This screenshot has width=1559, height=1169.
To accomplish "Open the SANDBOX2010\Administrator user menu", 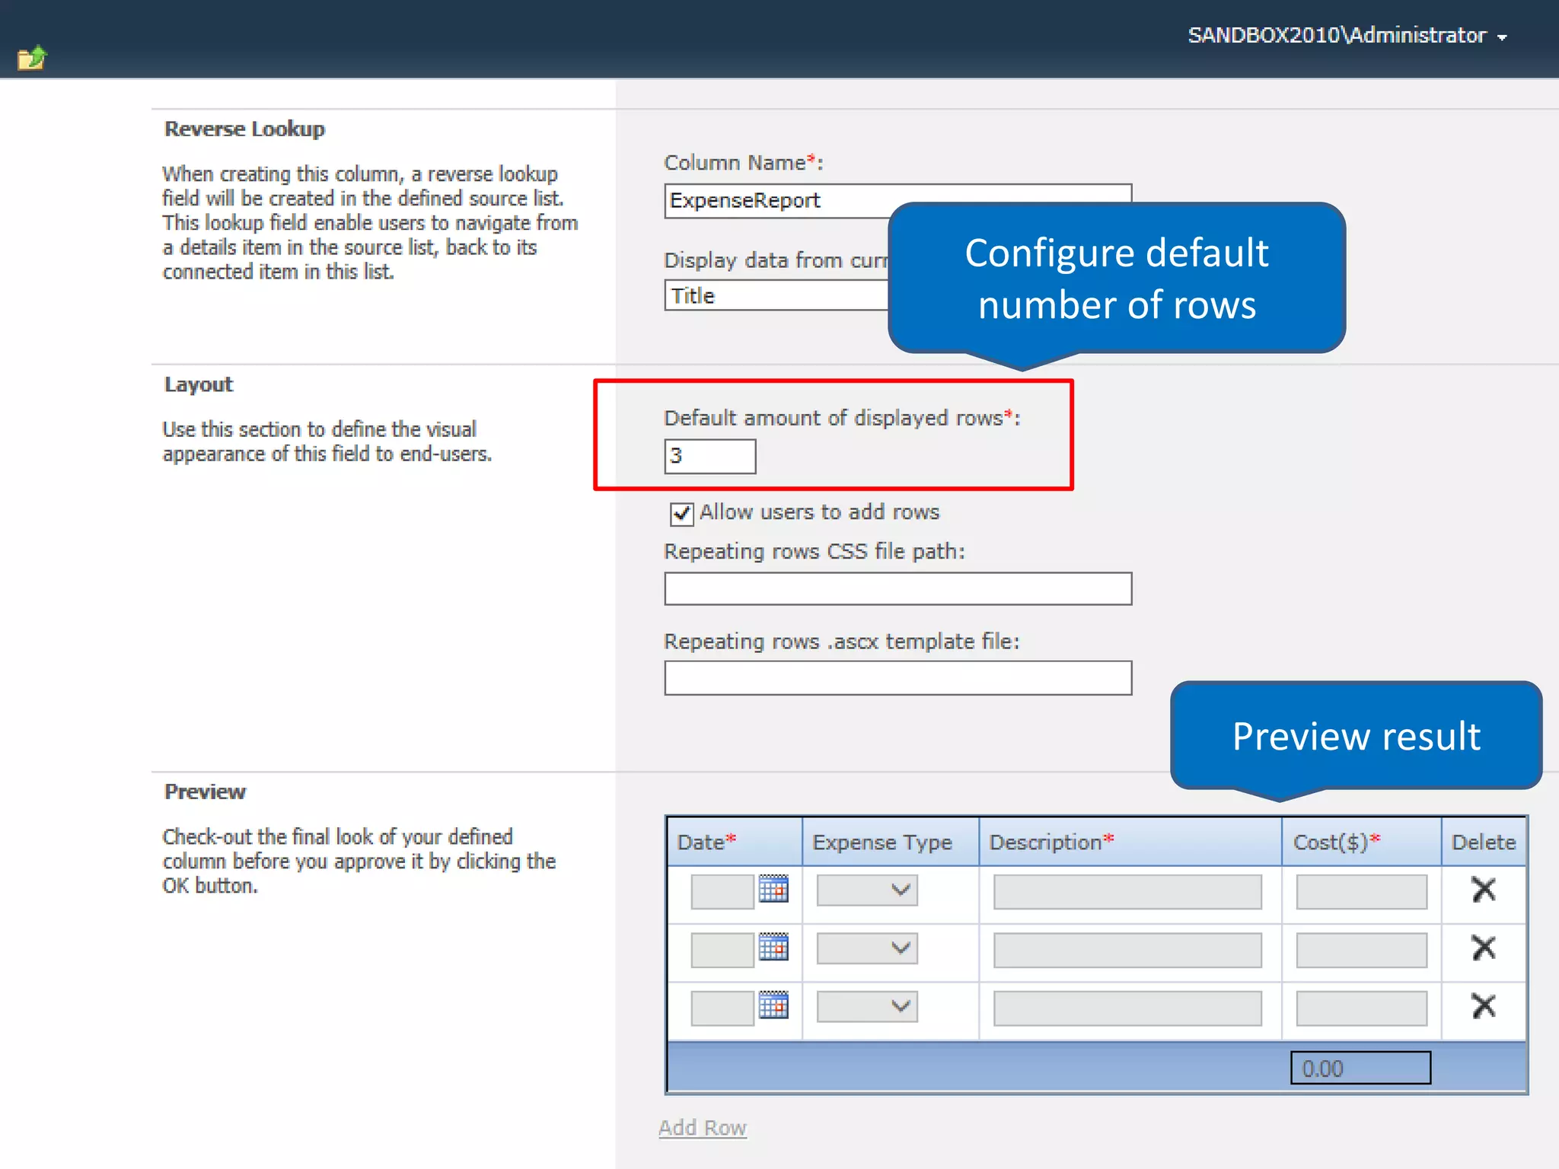I will 1347,36.
